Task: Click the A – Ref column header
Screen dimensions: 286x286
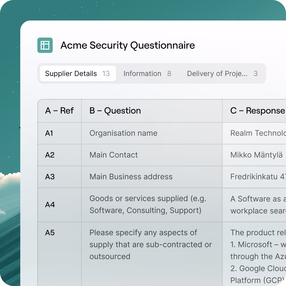Action: tap(59, 111)
